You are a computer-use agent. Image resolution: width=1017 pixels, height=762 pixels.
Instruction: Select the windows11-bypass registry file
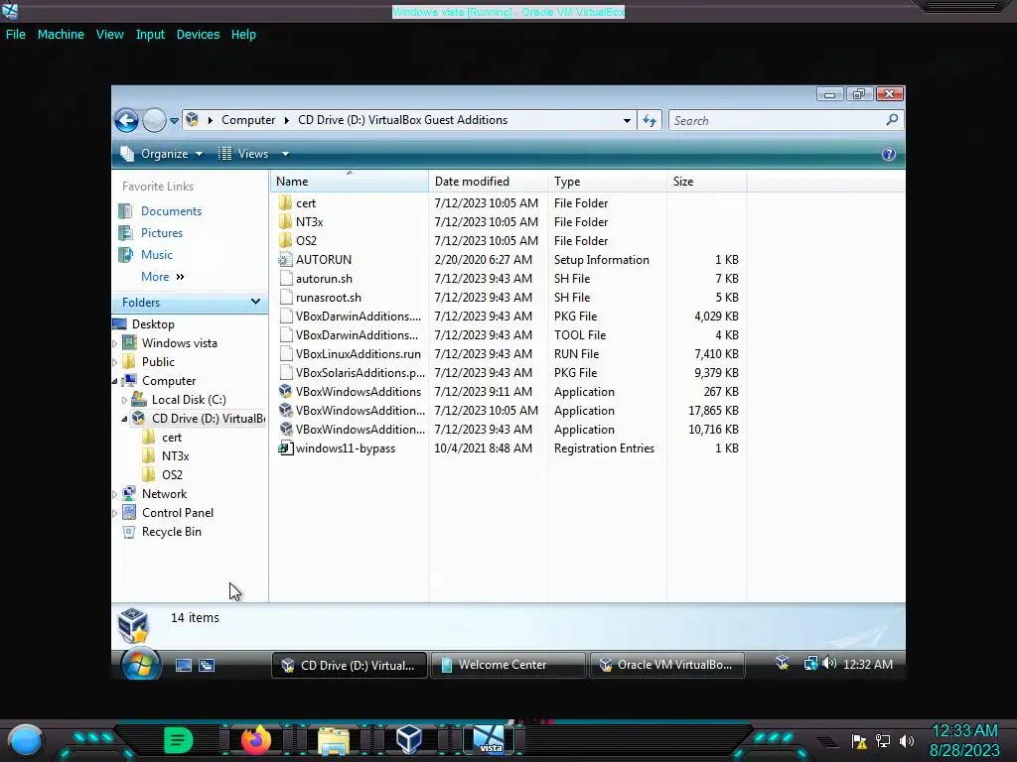tap(345, 448)
